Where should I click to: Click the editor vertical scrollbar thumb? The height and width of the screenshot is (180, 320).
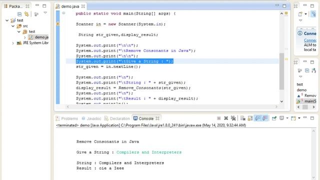(x=281, y=71)
